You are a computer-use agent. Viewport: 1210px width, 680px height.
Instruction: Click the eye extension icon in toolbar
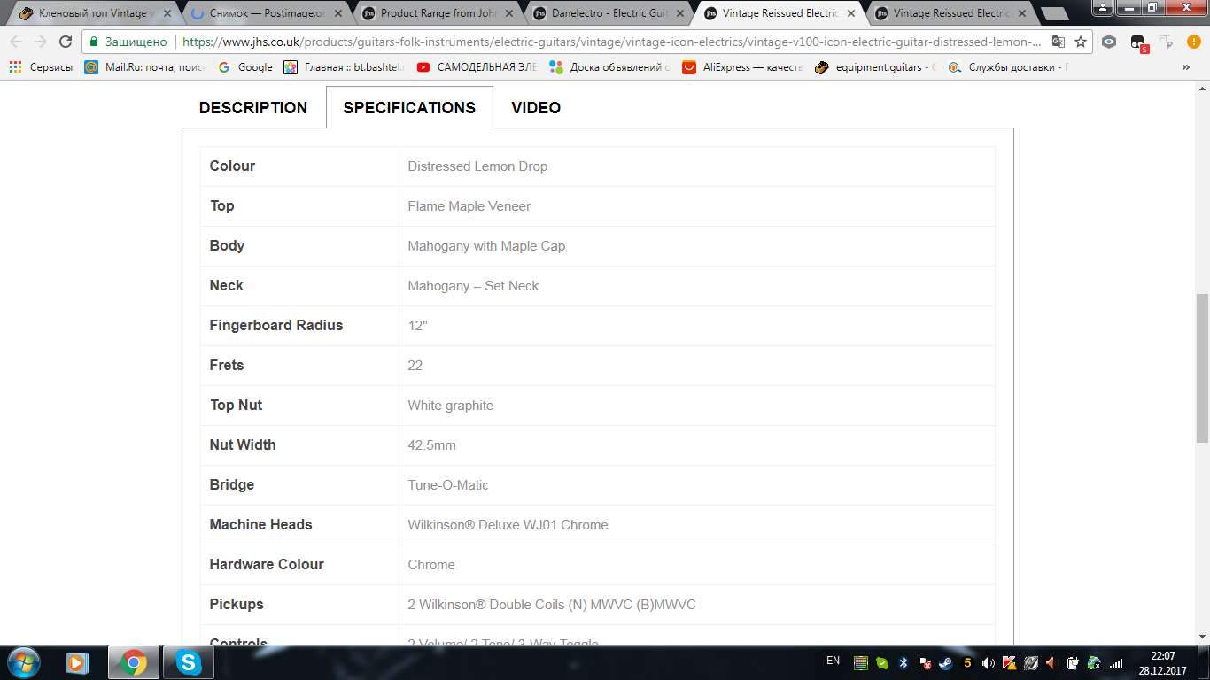point(1109,42)
